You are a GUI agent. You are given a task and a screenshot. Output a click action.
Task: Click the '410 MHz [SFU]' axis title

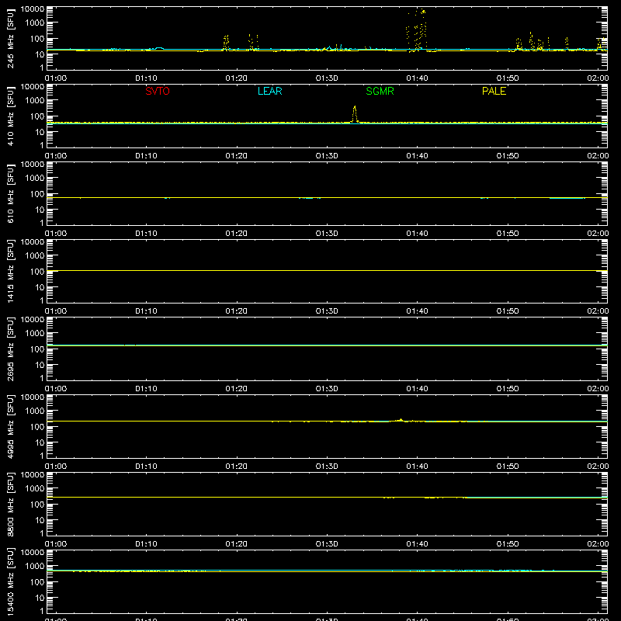click(11, 116)
